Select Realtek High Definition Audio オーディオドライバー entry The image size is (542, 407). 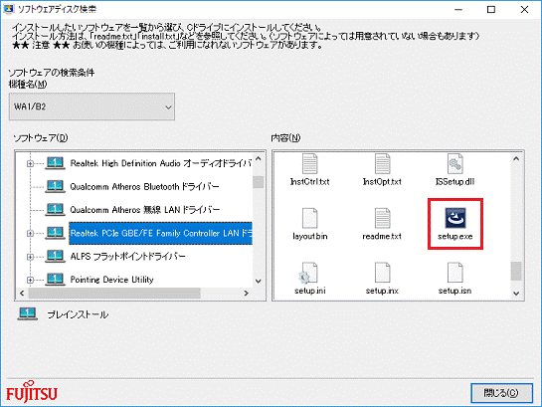point(161,163)
